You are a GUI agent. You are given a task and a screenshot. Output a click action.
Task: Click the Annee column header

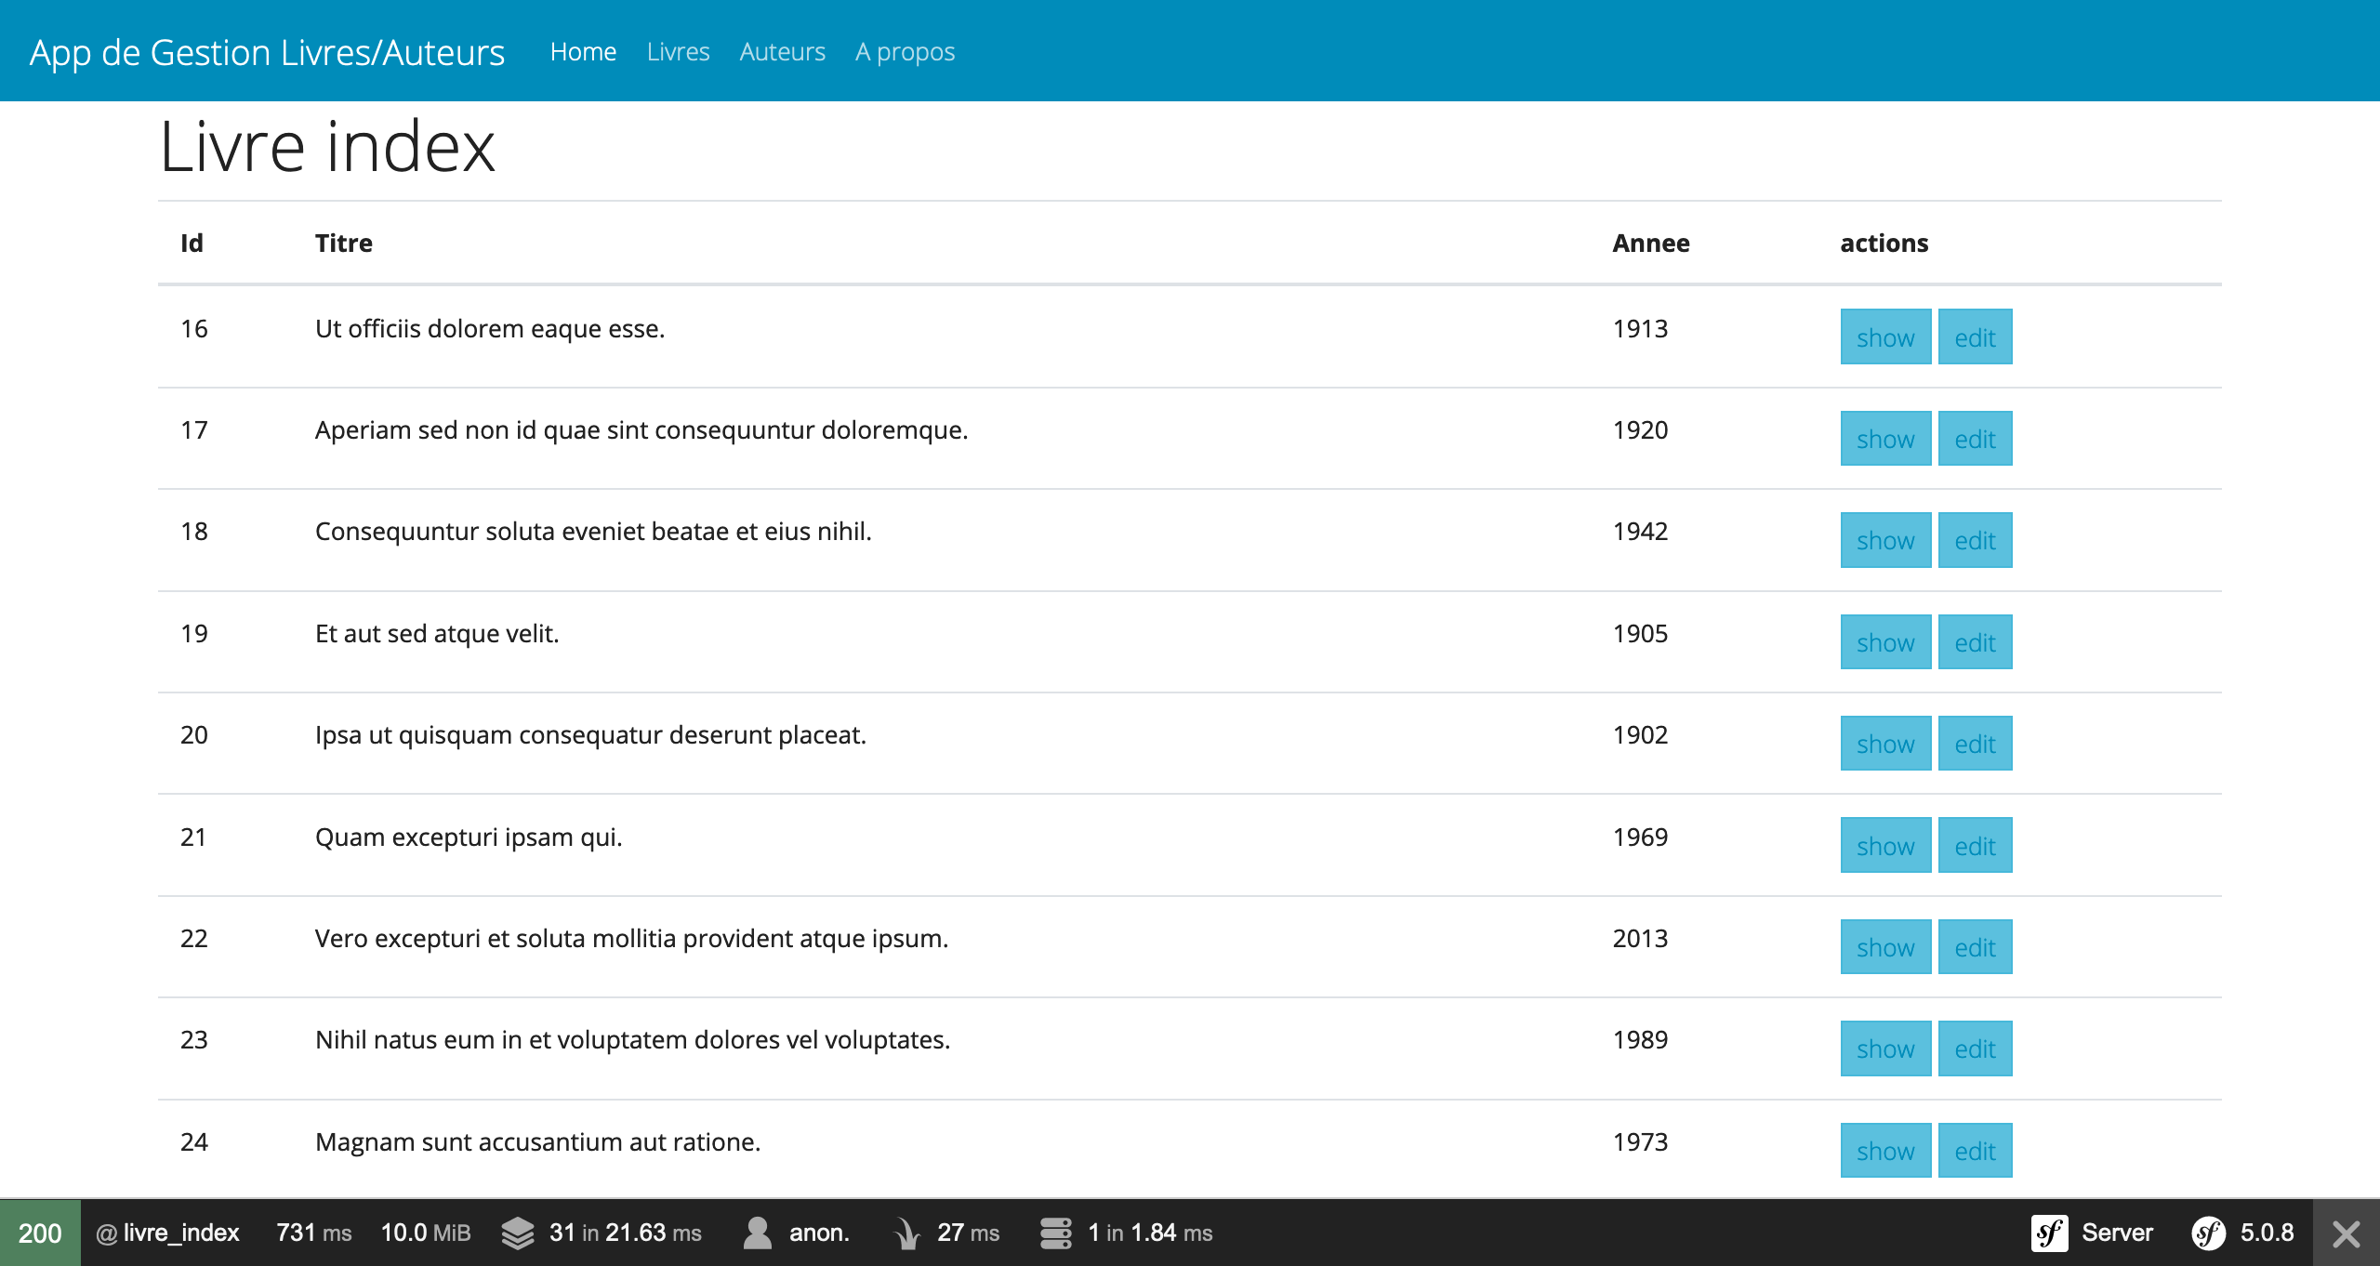tap(1651, 243)
